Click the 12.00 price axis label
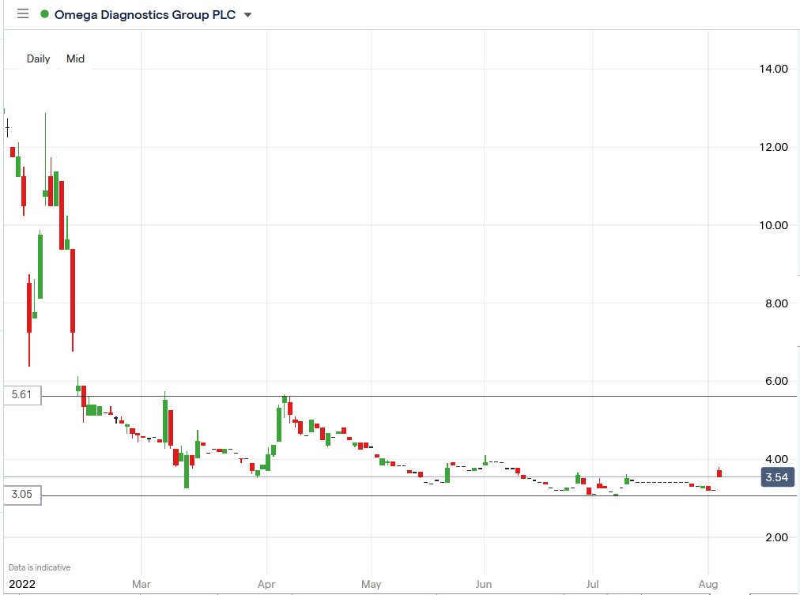 pos(773,147)
